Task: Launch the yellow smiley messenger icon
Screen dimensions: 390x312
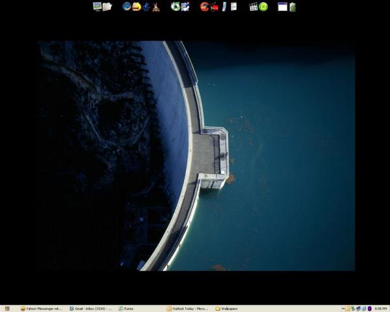Action: click(136, 6)
